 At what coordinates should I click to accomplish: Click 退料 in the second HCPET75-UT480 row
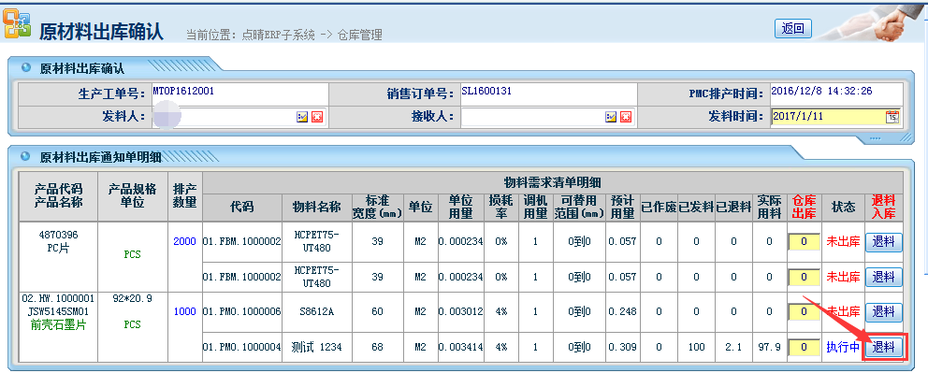(x=884, y=277)
